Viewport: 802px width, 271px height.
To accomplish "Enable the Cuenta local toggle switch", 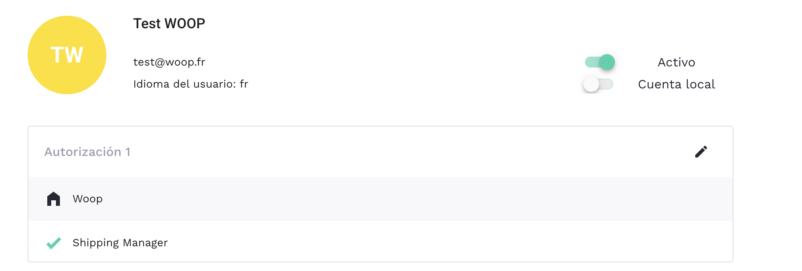I will [x=598, y=84].
